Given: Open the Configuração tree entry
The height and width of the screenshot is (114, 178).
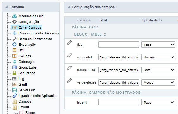Looking at the screenshot, I should pyautogui.click(x=29, y=22).
